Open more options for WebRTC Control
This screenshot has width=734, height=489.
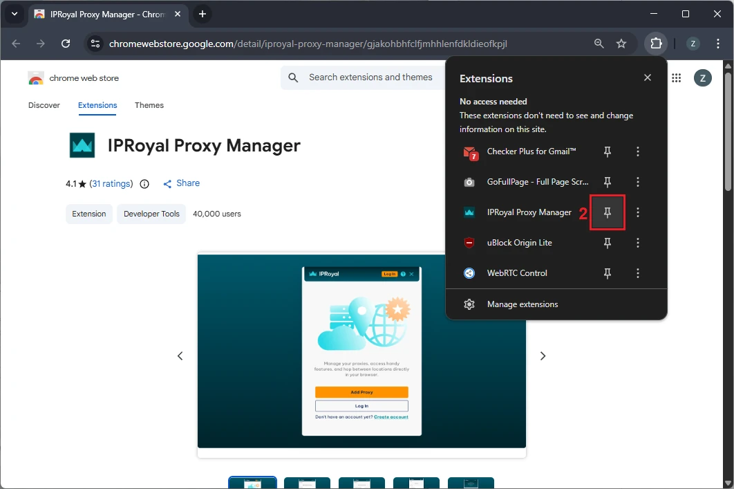[638, 273]
